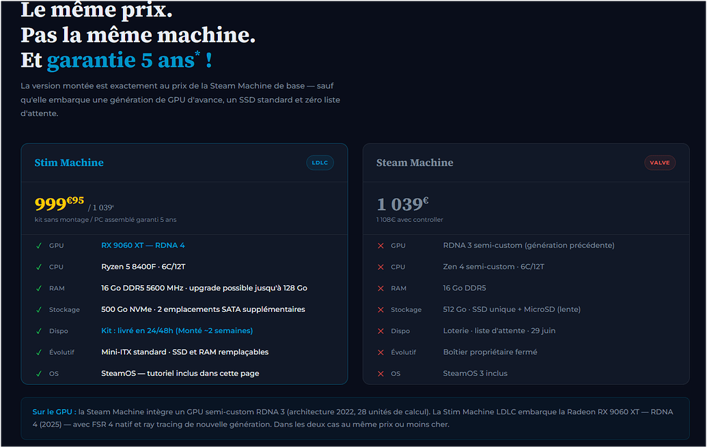Click 'SteamOS — tutoriel inclus dans cette page'
707x447 pixels.
(x=180, y=373)
